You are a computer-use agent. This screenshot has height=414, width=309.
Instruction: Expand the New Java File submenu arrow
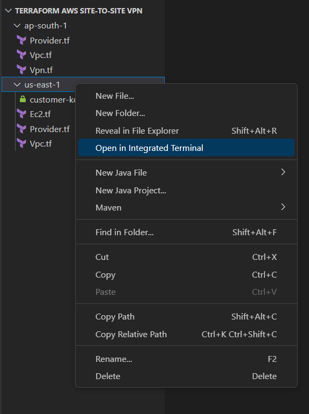click(283, 172)
